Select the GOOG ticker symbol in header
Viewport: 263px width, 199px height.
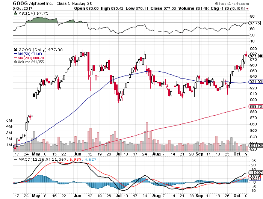tap(20, 3)
